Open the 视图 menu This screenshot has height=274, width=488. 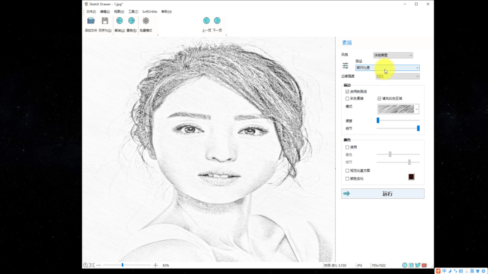119,11
